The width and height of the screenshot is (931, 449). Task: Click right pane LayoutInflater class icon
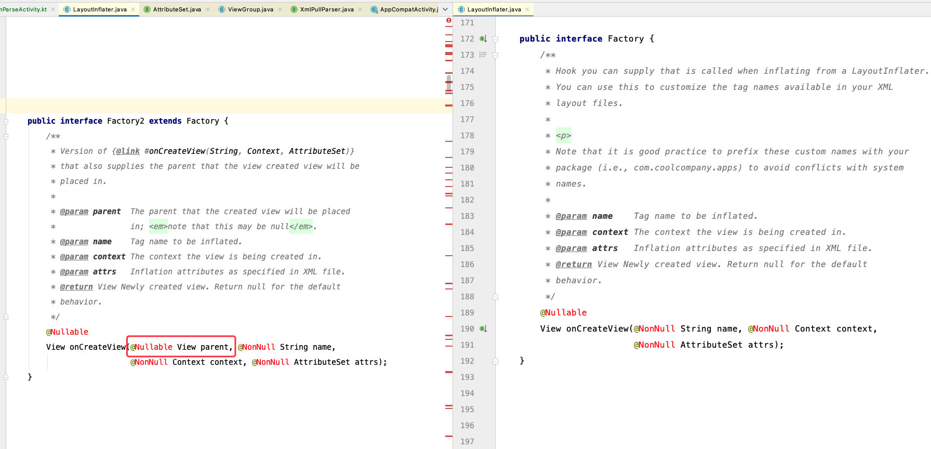[461, 9]
